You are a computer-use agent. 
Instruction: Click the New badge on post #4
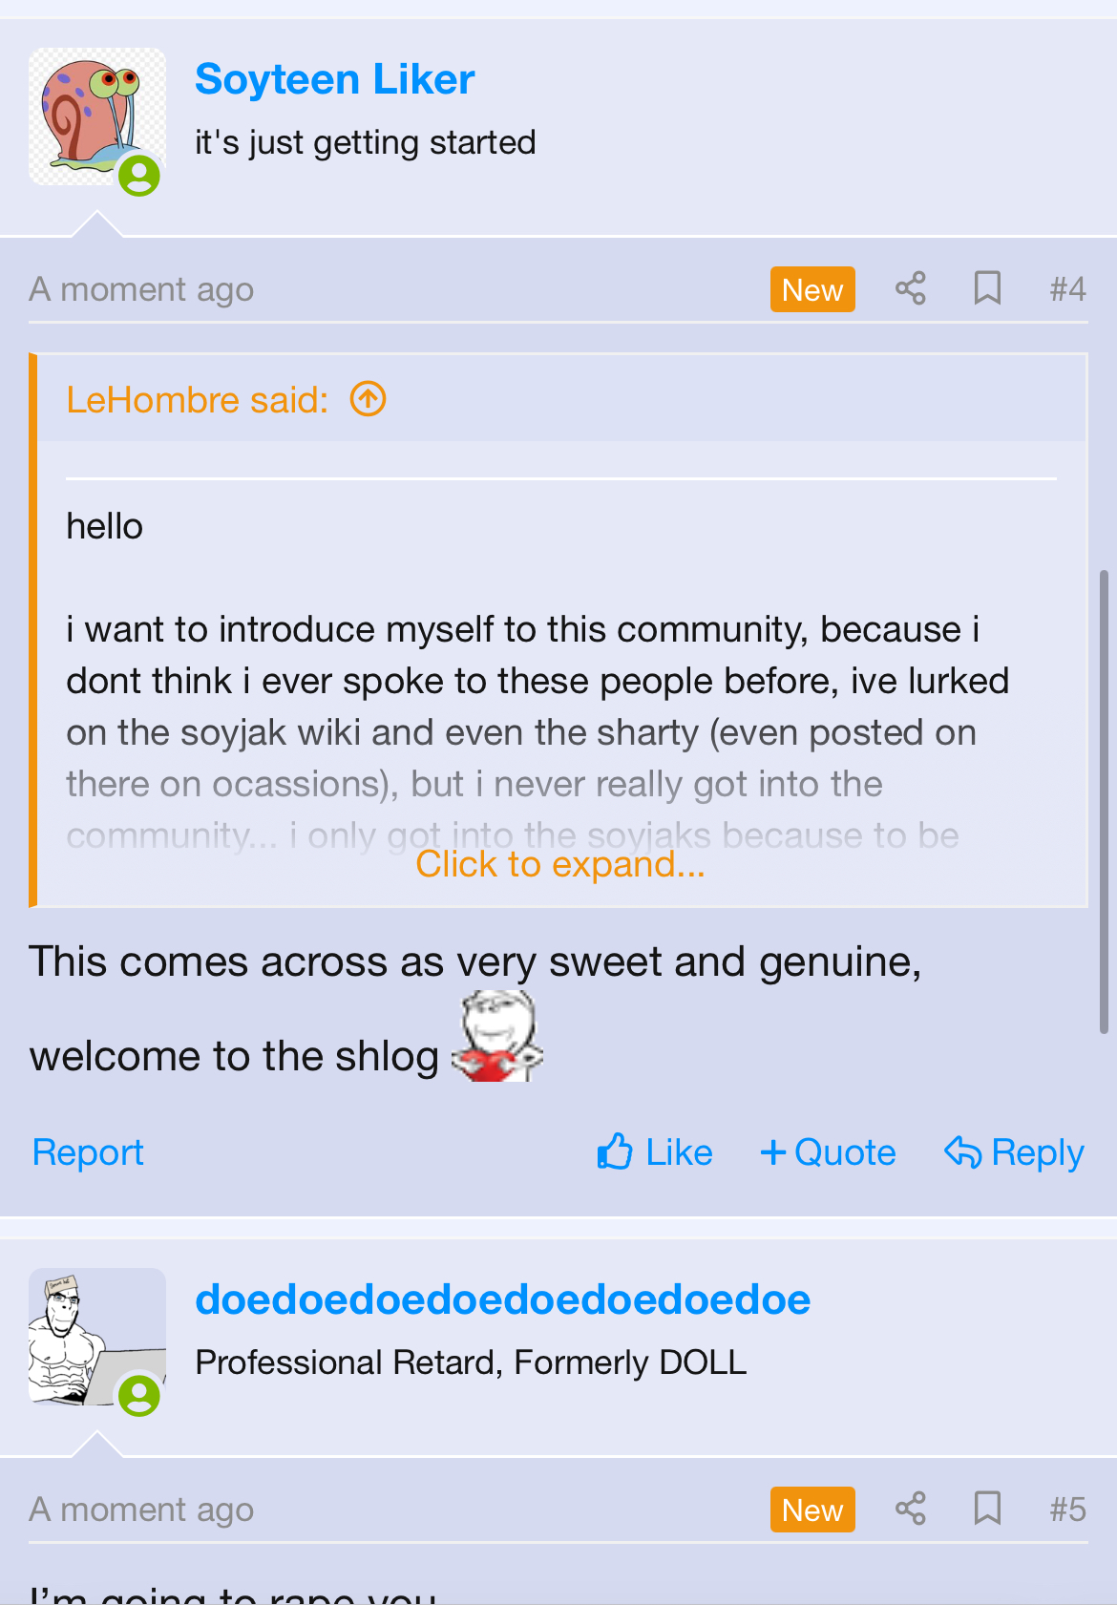click(x=812, y=289)
